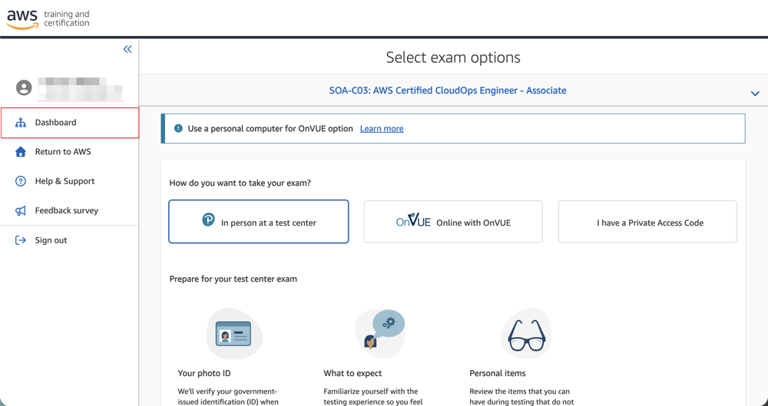The width and height of the screenshot is (768, 406).
Task: Choose I have a Private Access Code
Action: [x=647, y=221]
